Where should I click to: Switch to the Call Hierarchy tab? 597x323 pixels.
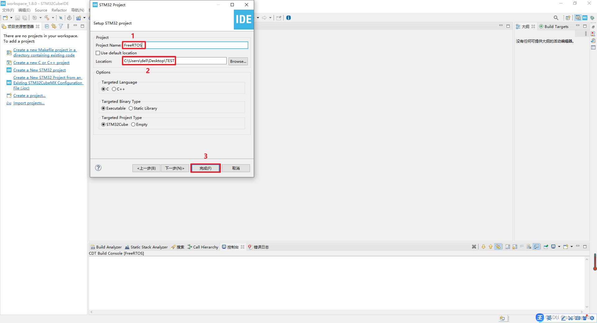(x=203, y=247)
